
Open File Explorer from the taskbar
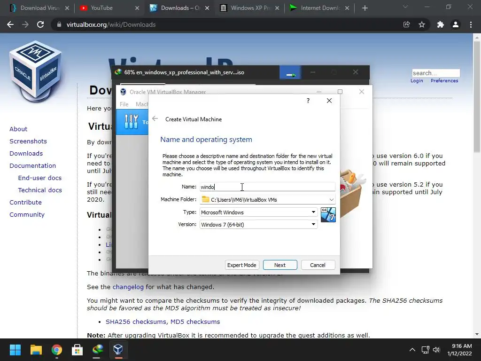36,350
